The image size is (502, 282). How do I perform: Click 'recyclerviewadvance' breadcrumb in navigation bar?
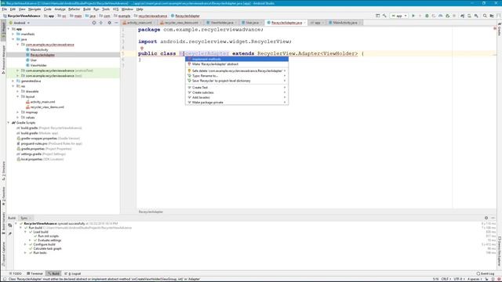tap(152, 16)
